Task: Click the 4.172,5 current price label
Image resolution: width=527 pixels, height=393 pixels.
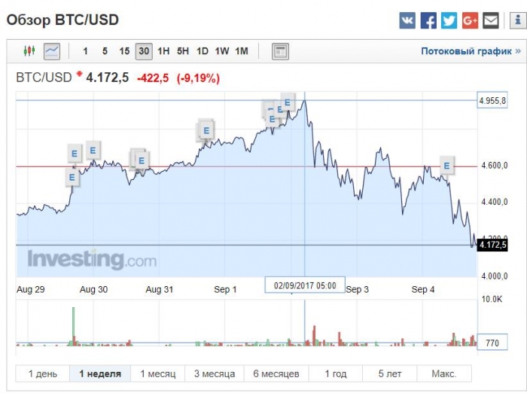Action: coord(492,245)
